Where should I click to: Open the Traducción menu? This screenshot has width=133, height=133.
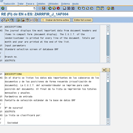tap(9, 4)
